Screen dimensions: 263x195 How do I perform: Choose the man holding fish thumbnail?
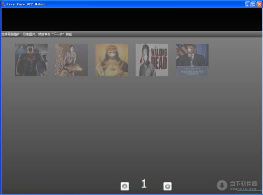point(71,60)
